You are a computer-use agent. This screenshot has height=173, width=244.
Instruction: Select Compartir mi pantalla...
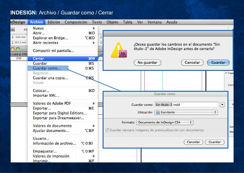pos(63,51)
